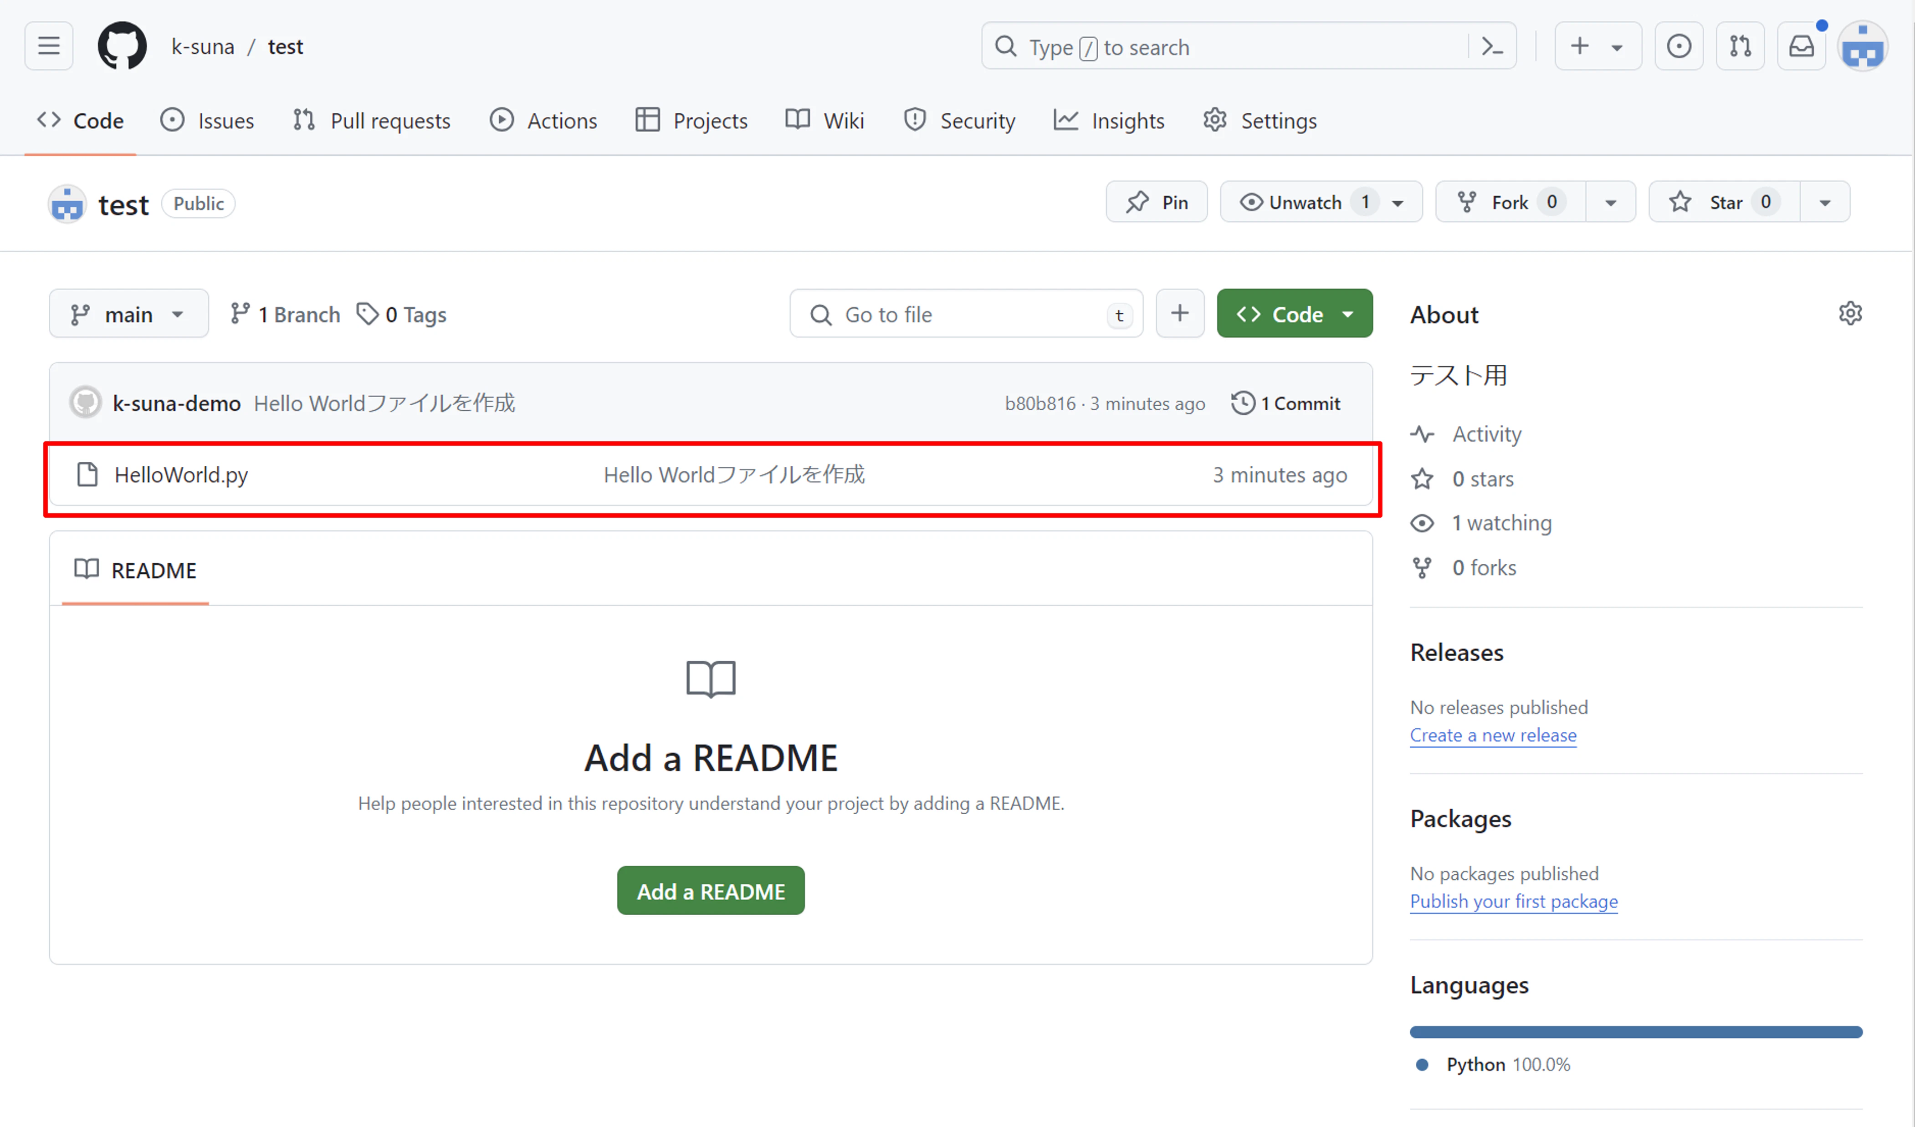Screen dimensions: 1915x1127
Task: View 0 Tags list
Action: (402, 314)
